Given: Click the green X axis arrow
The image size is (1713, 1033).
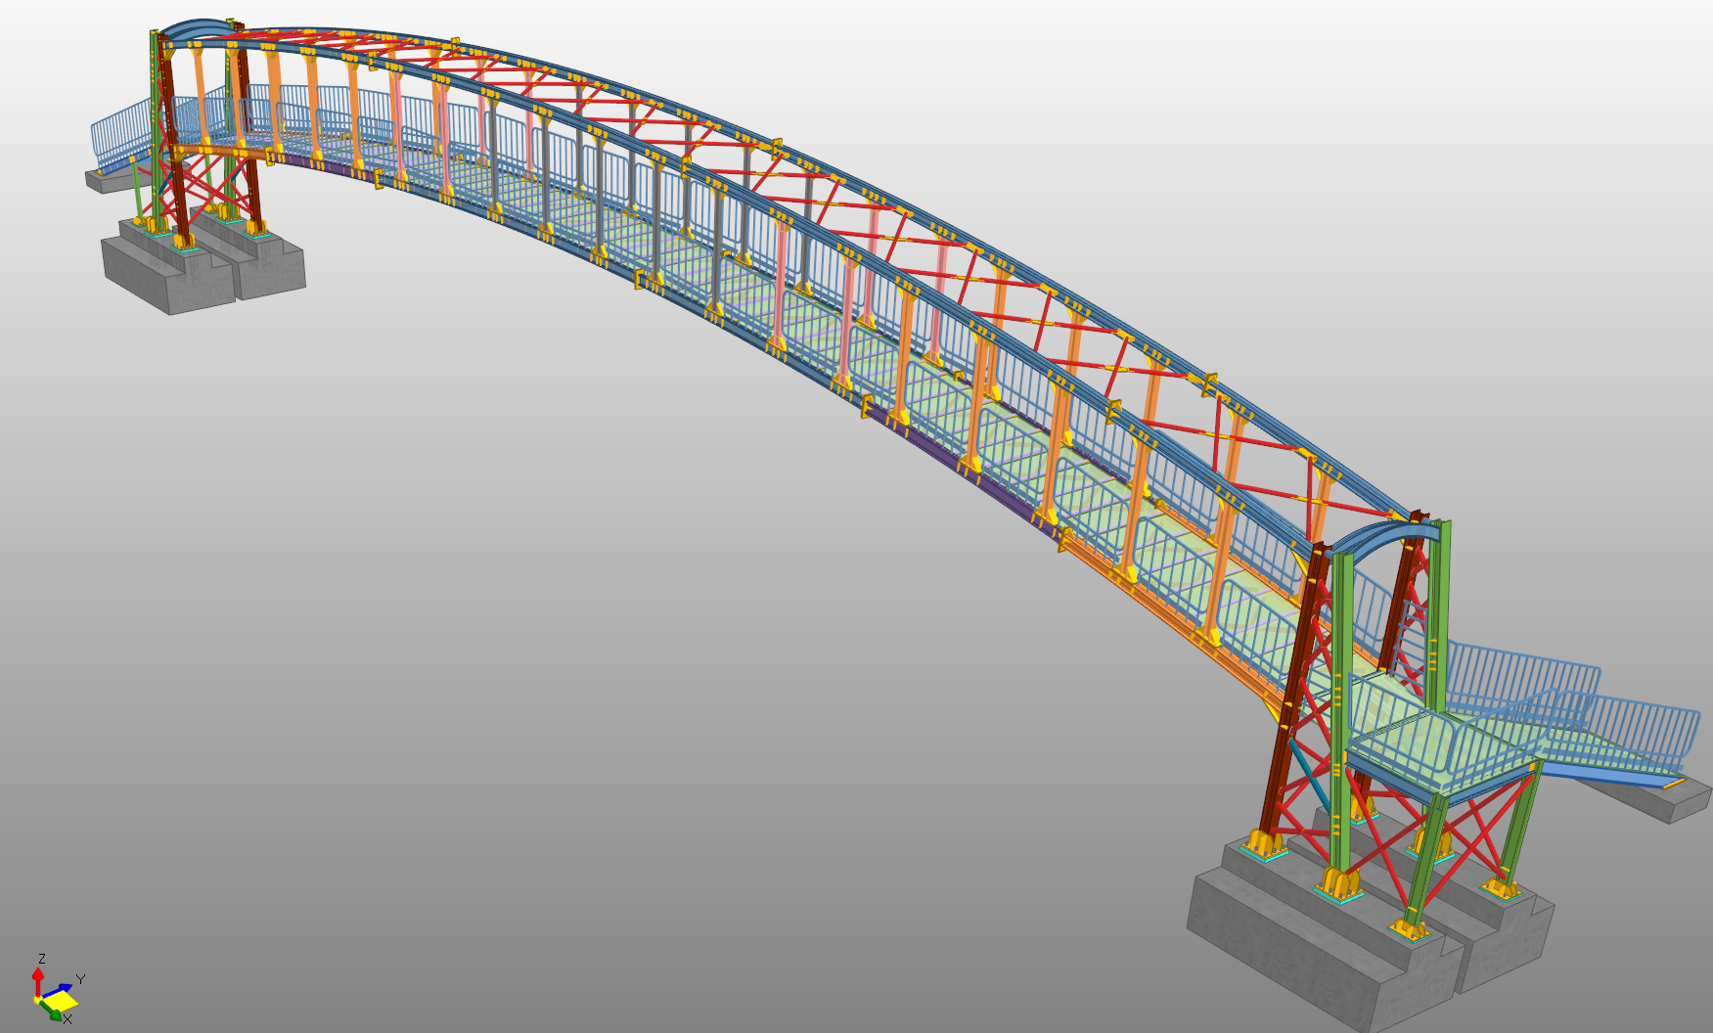Looking at the screenshot, I should pyautogui.click(x=56, y=1016).
